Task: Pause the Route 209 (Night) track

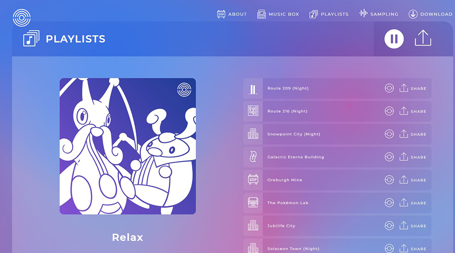Action: point(253,88)
